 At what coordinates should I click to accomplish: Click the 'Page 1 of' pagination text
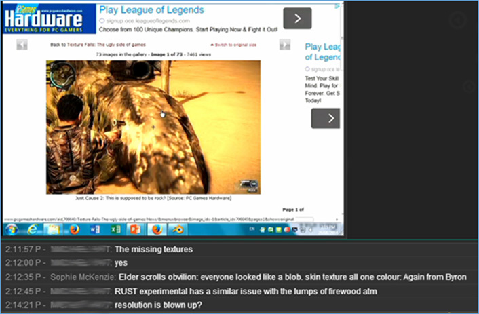pyautogui.click(x=293, y=210)
